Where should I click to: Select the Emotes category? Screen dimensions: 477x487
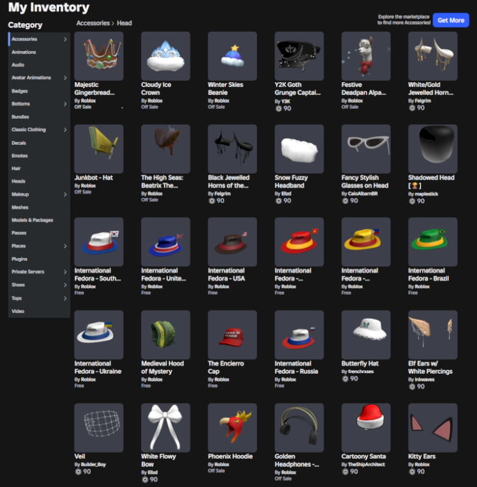coord(39,155)
